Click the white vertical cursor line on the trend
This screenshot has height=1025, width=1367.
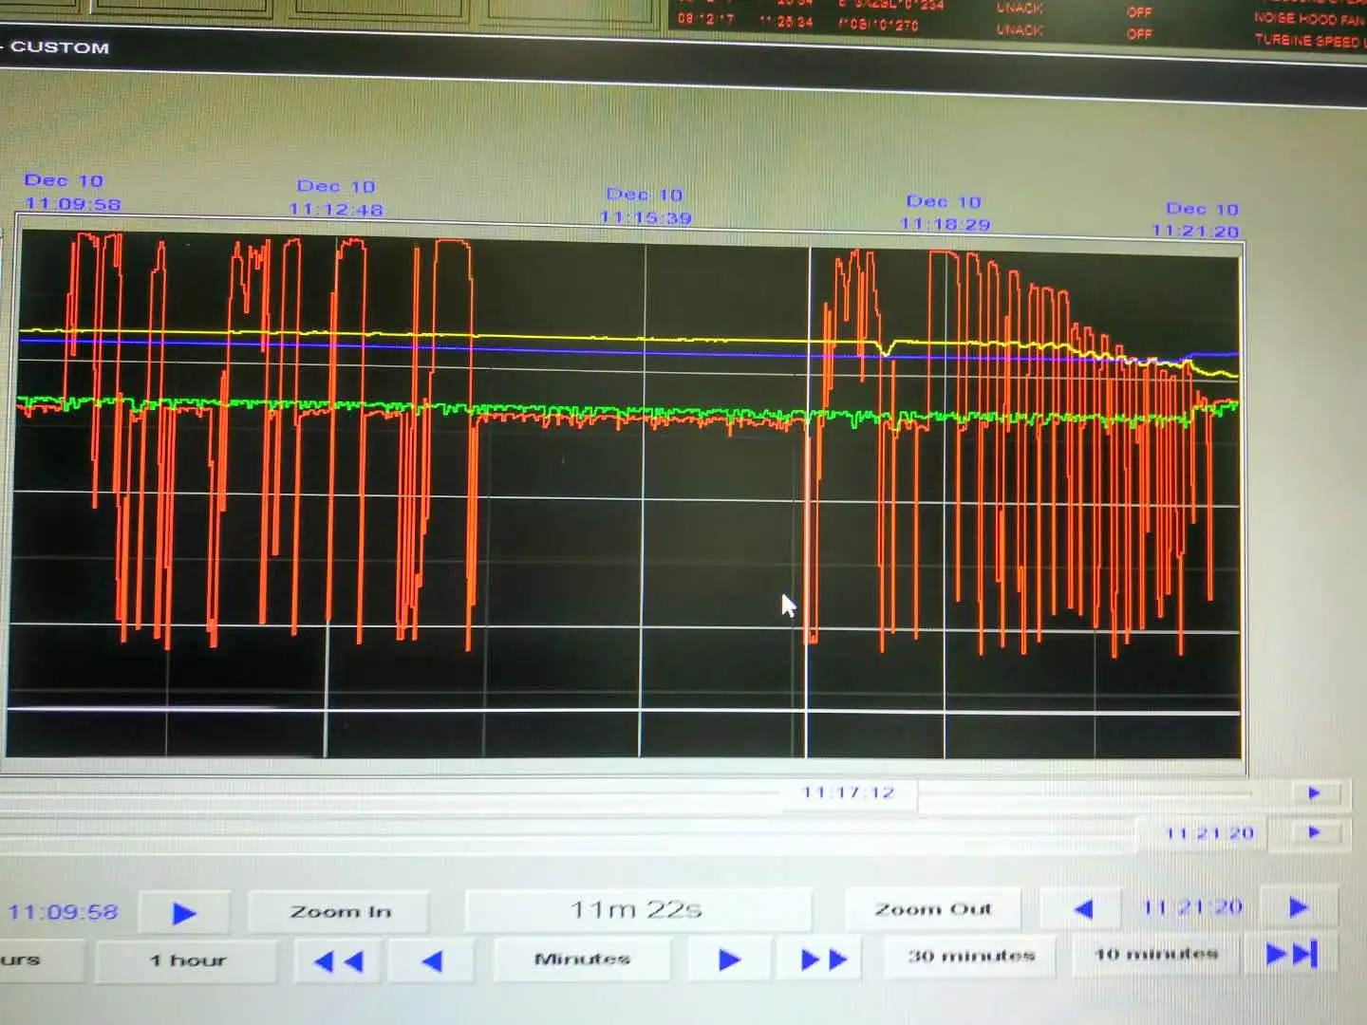click(x=808, y=503)
